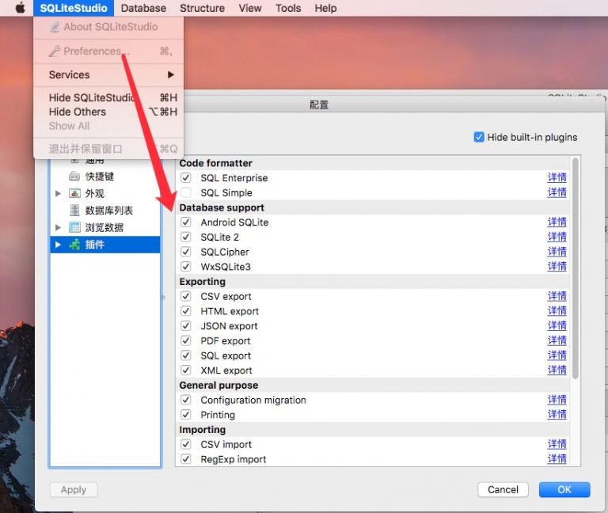The image size is (608, 513).
Task: Click the keyboard icon next to 快捷键
Action: (x=74, y=177)
